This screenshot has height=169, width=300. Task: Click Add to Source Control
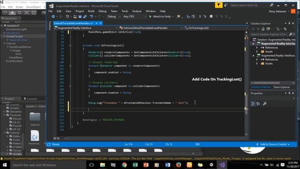[273, 144]
